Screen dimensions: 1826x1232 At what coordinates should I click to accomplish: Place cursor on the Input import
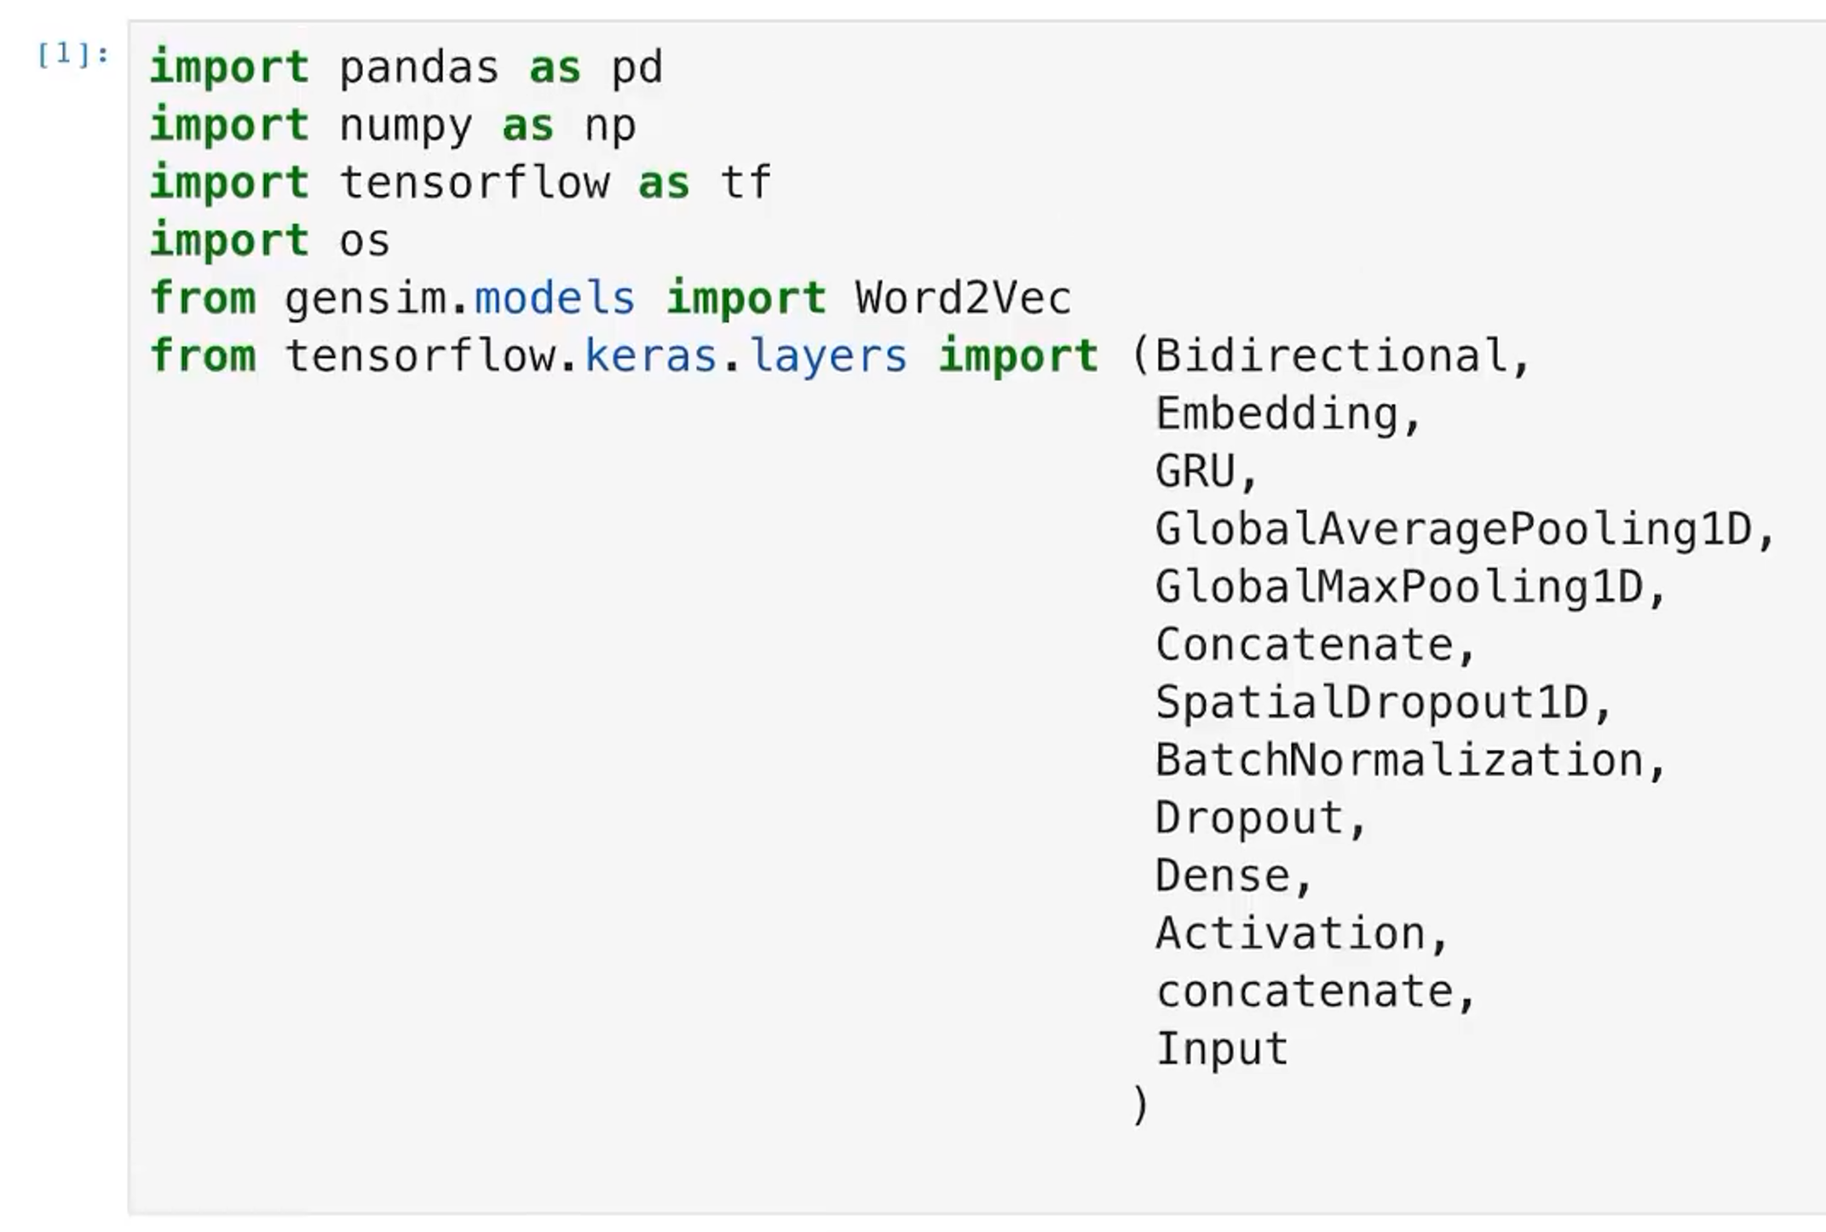(1222, 1049)
